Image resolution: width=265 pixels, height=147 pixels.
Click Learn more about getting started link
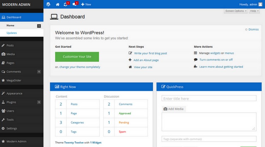point(221,67)
